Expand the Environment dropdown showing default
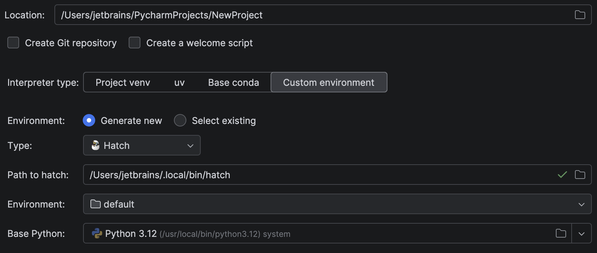This screenshot has width=597, height=253. (x=581, y=204)
